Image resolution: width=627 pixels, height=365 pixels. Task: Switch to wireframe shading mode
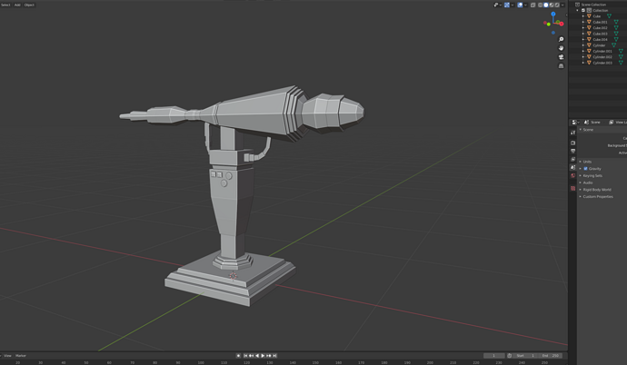tap(541, 5)
